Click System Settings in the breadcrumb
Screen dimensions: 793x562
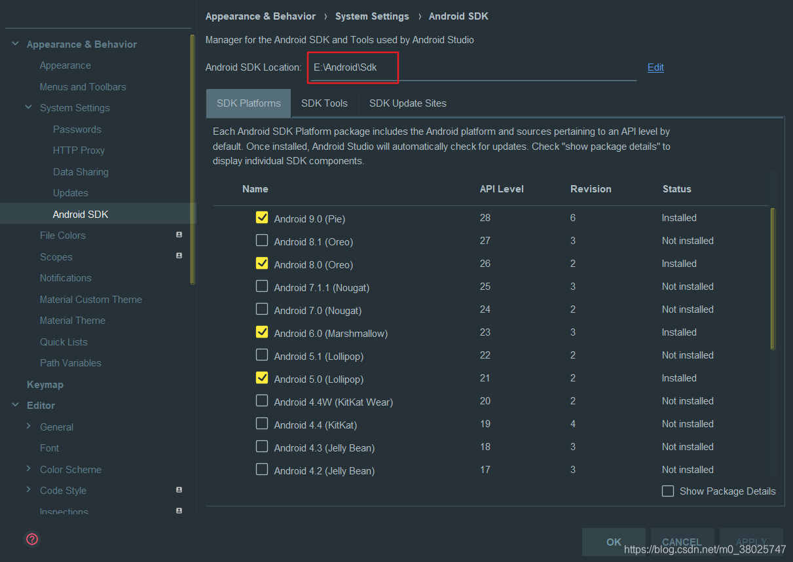[x=372, y=16]
